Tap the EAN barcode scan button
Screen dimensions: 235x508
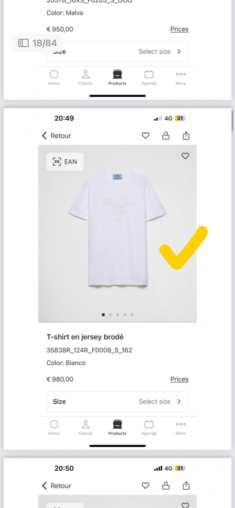click(x=65, y=162)
